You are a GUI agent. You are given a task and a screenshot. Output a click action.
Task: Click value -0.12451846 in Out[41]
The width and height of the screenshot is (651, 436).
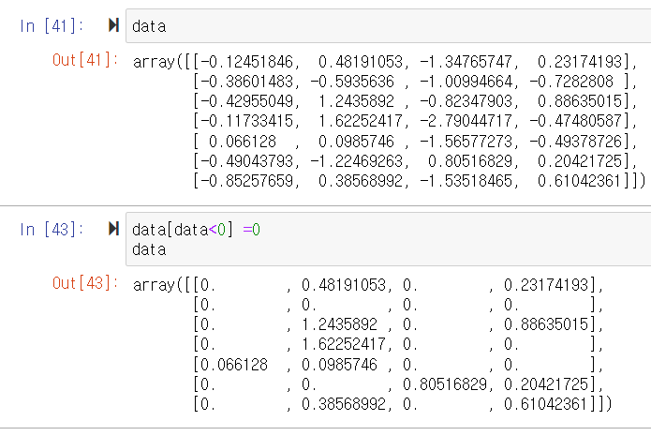[246, 62]
